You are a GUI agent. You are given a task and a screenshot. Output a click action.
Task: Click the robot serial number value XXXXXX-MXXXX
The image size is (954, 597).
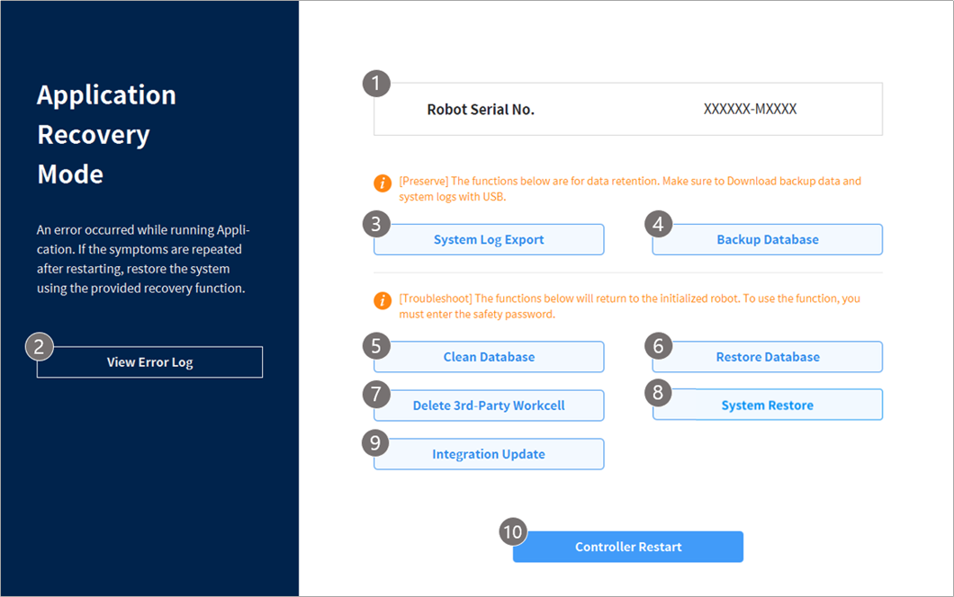pyautogui.click(x=750, y=109)
